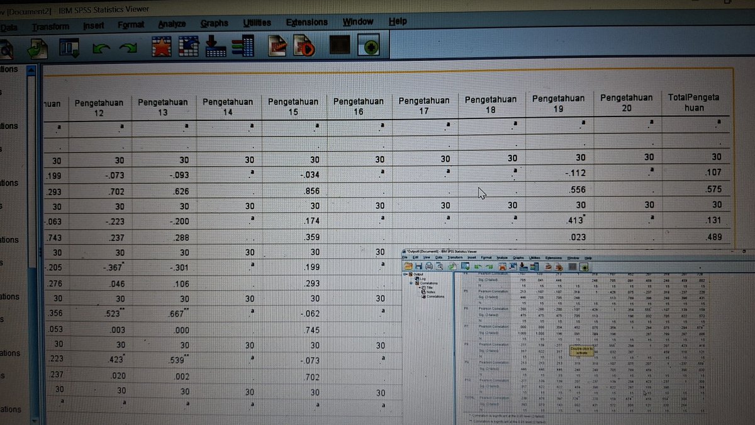Open the File menu in small Output window
This screenshot has height=425, width=755.
405,258
